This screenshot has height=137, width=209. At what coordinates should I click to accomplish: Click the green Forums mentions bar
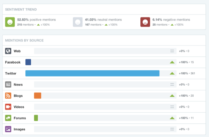point(36,118)
